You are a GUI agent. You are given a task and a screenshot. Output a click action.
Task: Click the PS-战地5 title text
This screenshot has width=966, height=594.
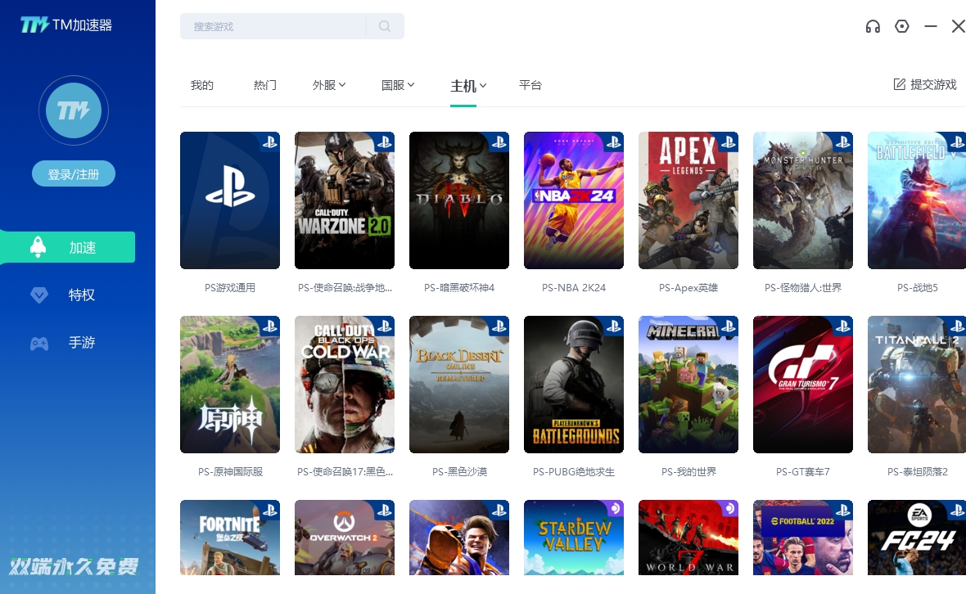(918, 287)
